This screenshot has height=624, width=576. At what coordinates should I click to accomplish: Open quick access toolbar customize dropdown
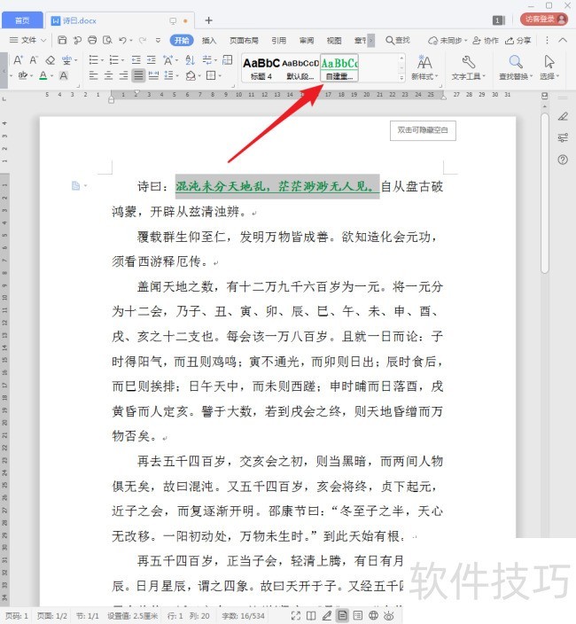tap(158, 40)
